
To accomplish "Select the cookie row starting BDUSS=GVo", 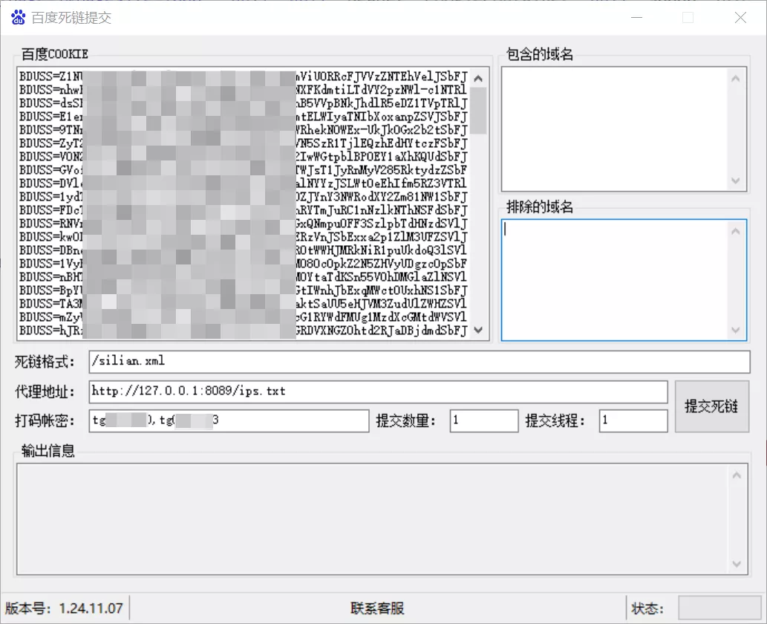I will coord(244,170).
